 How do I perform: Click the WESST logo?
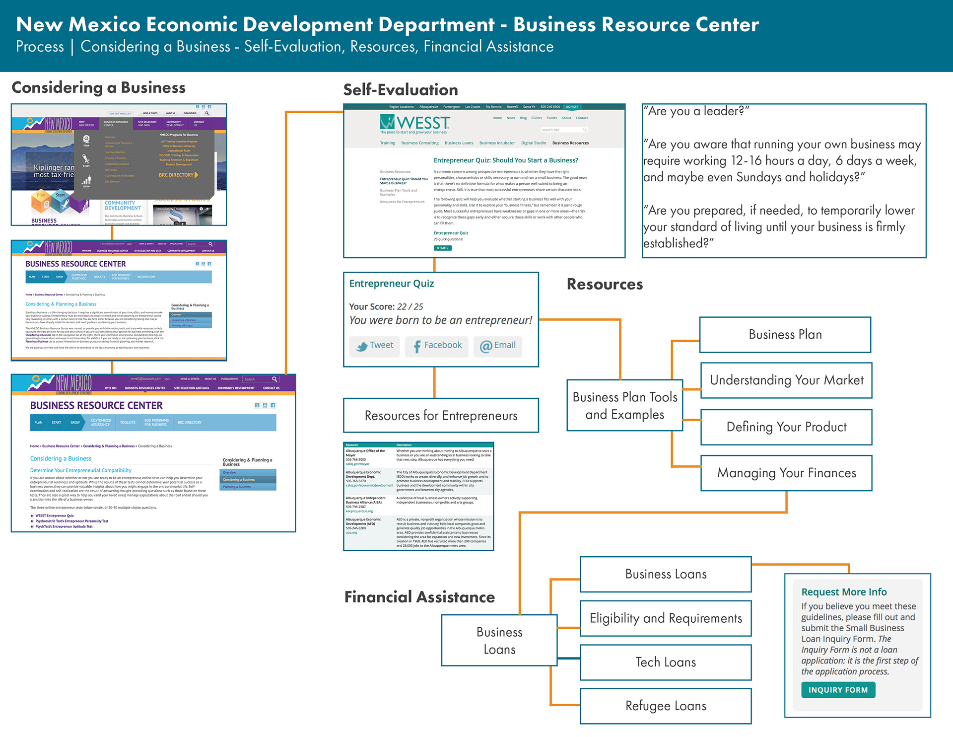(x=415, y=123)
